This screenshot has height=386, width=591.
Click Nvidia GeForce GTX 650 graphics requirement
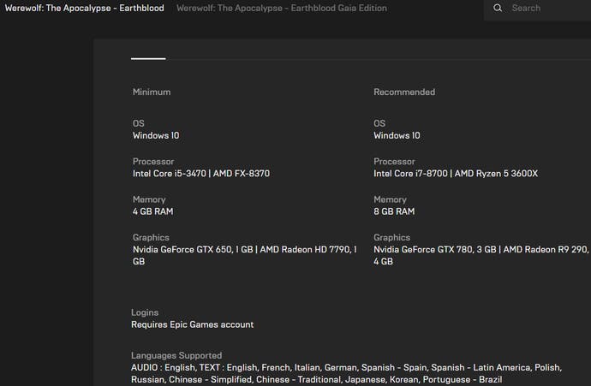click(x=245, y=255)
